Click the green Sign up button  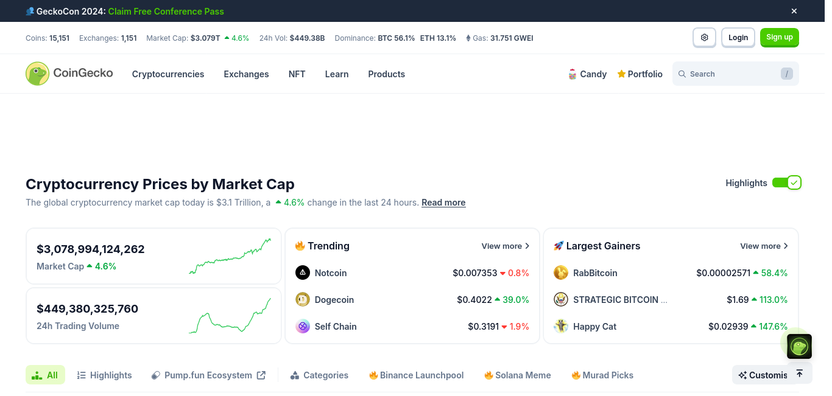(x=780, y=38)
